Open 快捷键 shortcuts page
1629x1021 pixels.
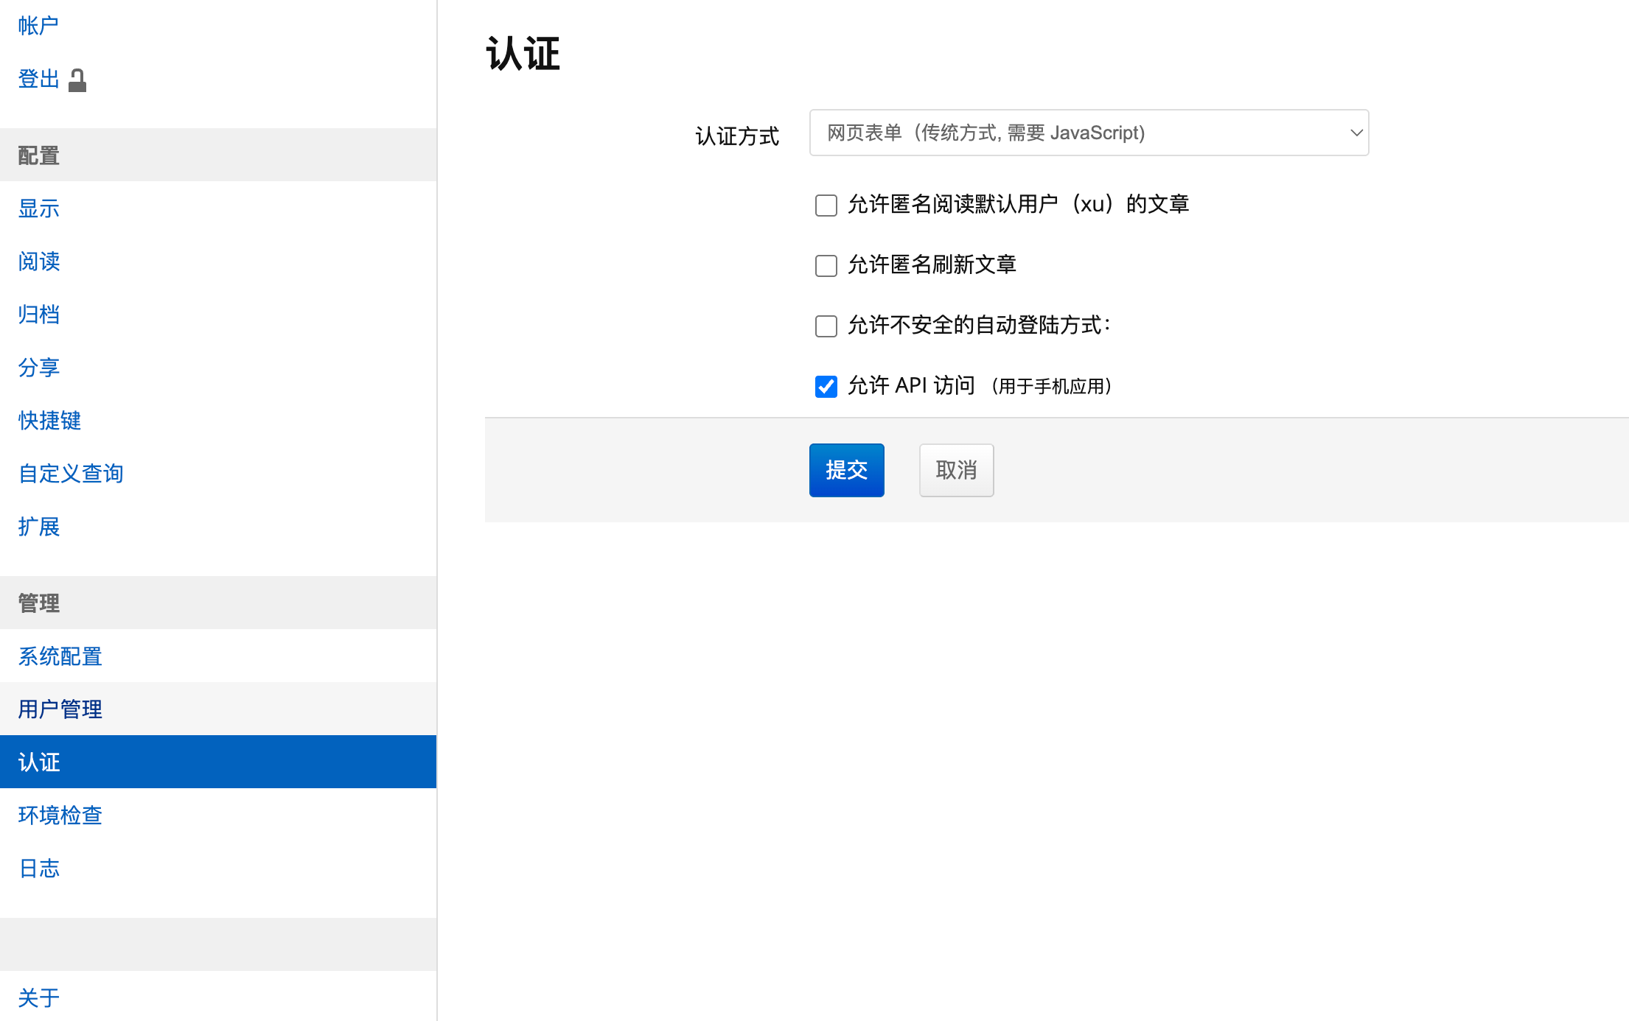49,421
